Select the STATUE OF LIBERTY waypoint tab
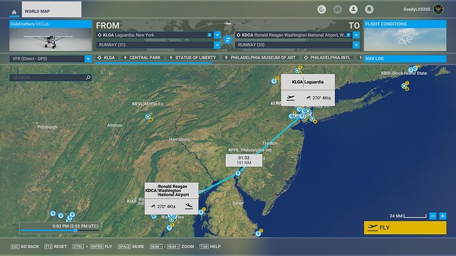The image size is (456, 256). pos(193,57)
